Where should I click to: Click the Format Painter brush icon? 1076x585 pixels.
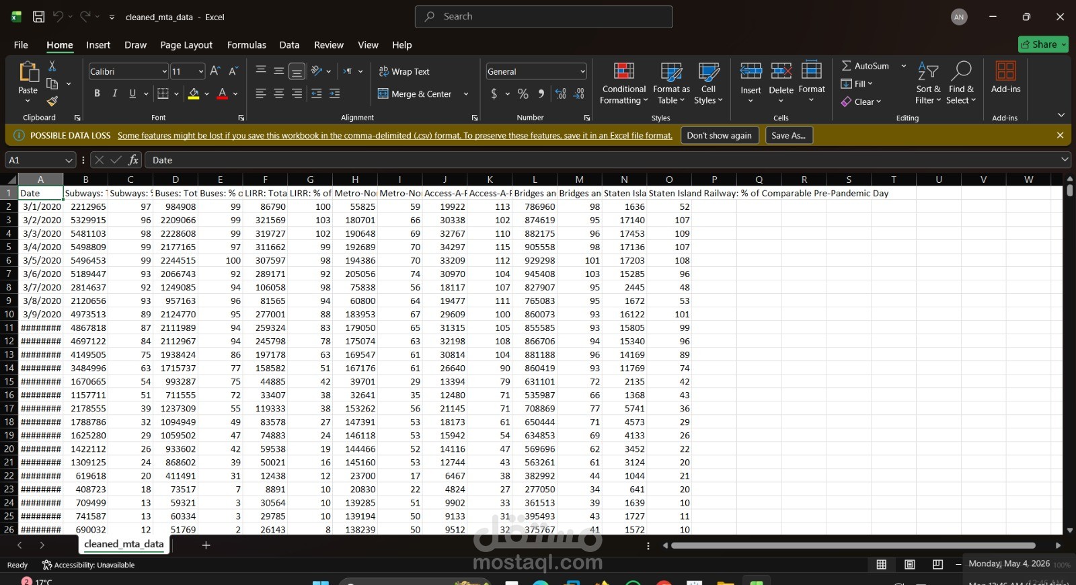click(52, 101)
